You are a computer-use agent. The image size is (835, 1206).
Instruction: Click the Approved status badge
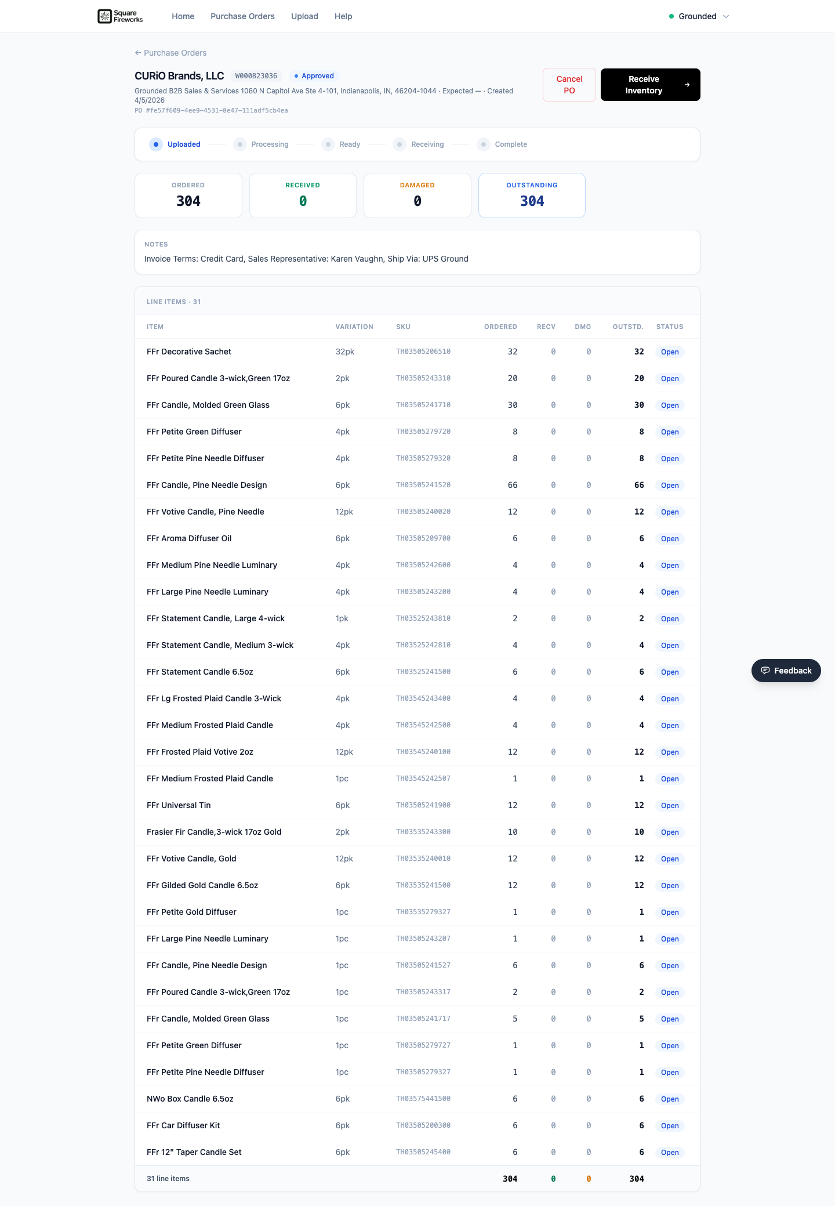pos(314,76)
